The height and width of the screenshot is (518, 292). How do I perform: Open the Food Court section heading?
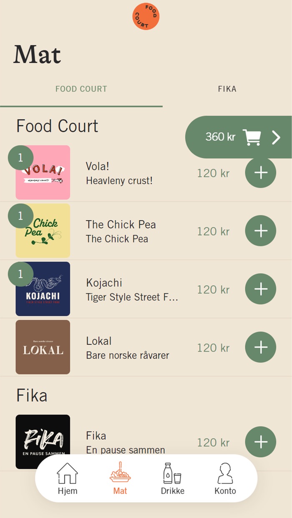pos(57,126)
